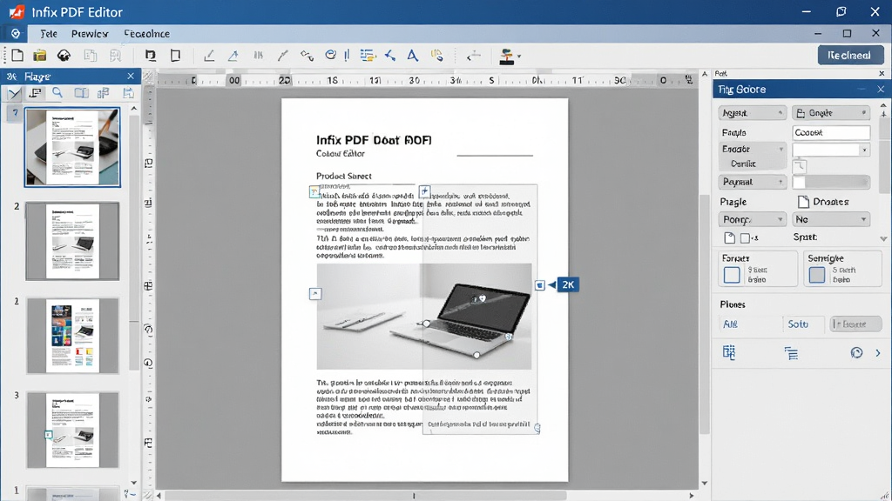Switch to the 'Soto' tab
This screenshot has height=501, width=892.
(798, 324)
